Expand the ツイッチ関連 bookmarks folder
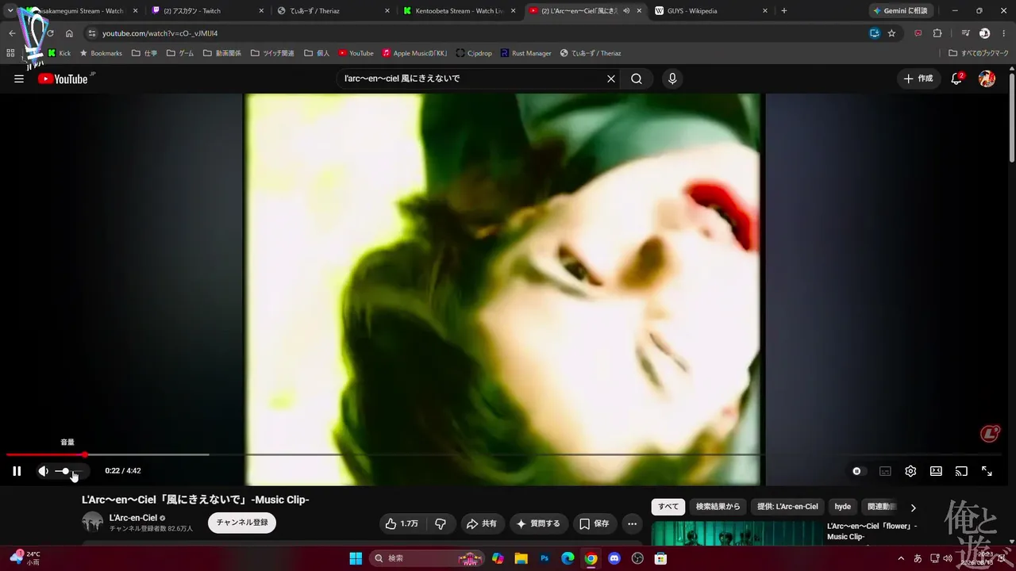This screenshot has width=1016, height=571. [x=272, y=53]
